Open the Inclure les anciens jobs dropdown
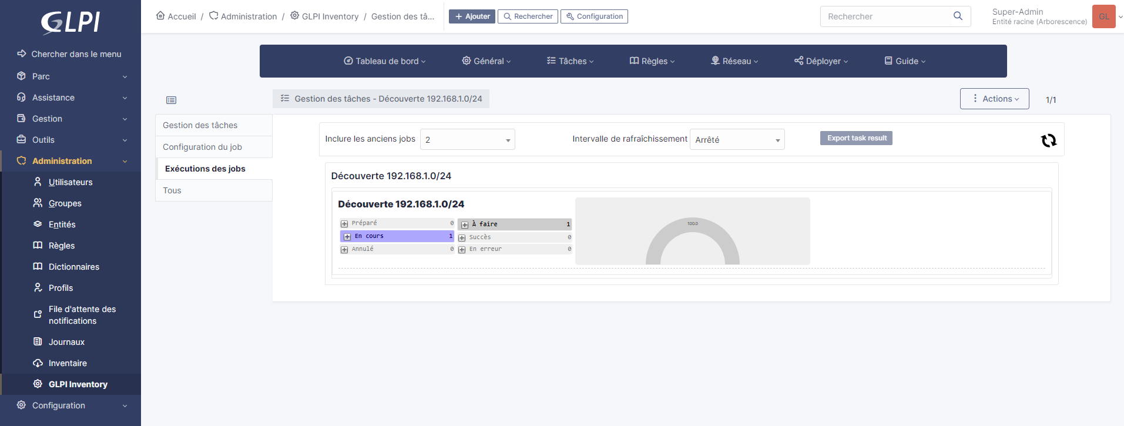1124x426 pixels. 468,139
